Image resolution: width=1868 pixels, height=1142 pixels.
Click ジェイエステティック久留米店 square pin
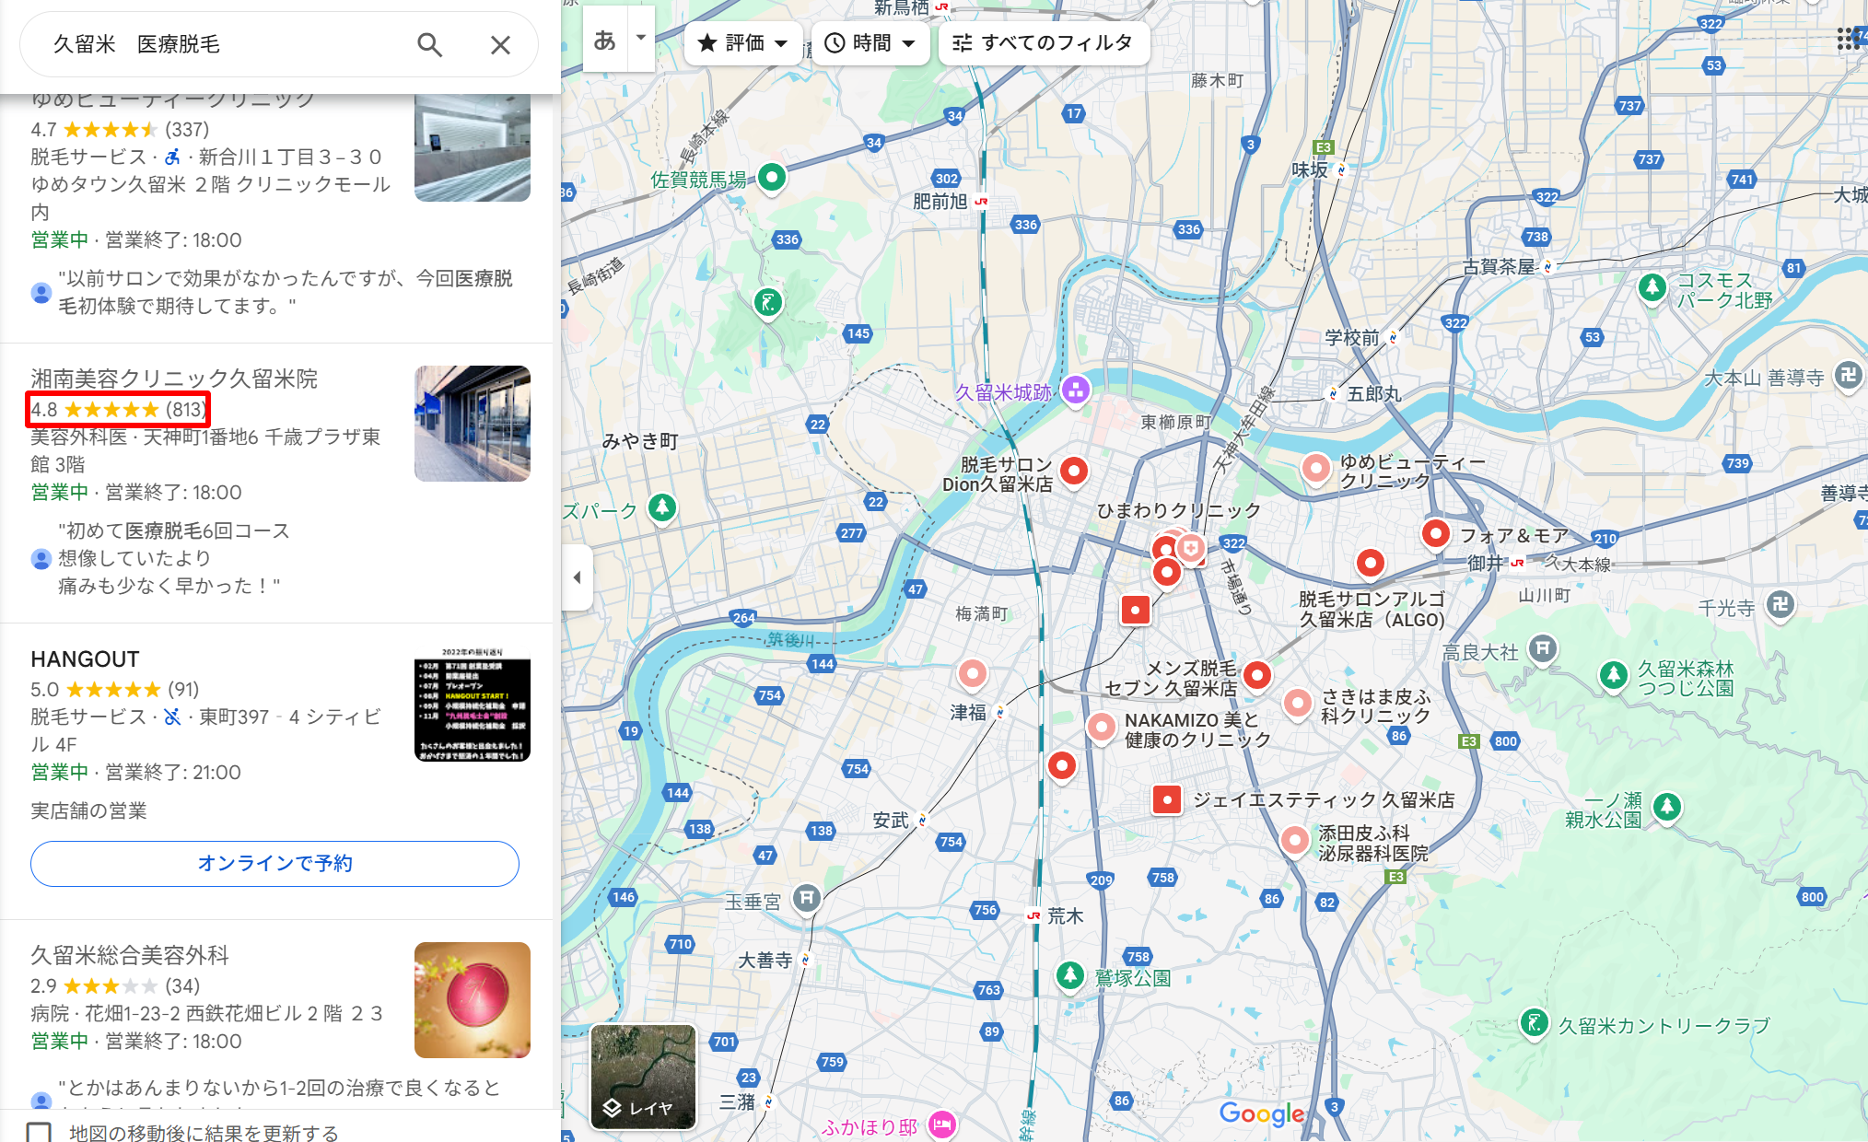(x=1167, y=800)
